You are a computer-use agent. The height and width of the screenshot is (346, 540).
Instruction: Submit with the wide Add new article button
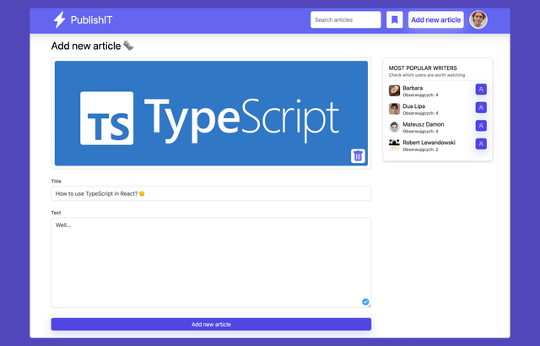coord(211,324)
